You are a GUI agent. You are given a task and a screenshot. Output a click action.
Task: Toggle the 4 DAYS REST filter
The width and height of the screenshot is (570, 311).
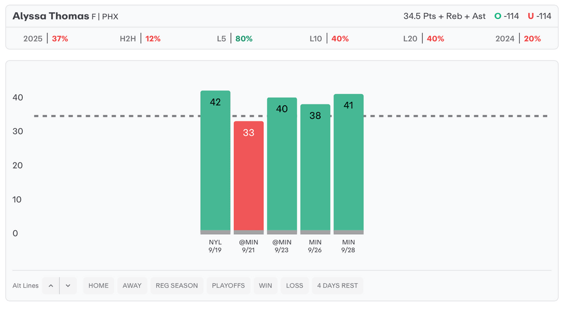[x=337, y=286]
